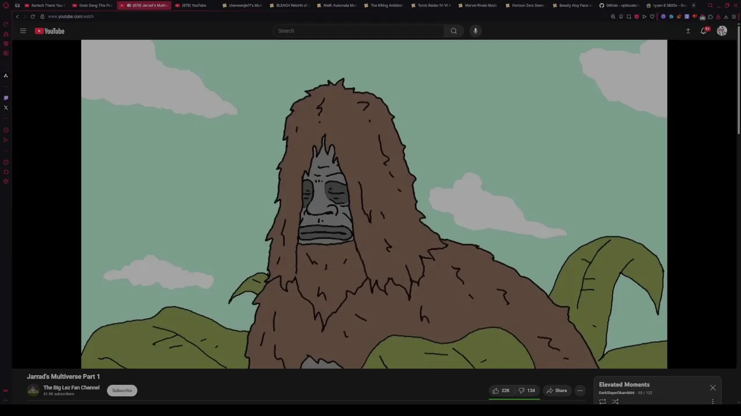
Task: Switch to BLEACH Rebirth tab
Action: pyautogui.click(x=289, y=5)
